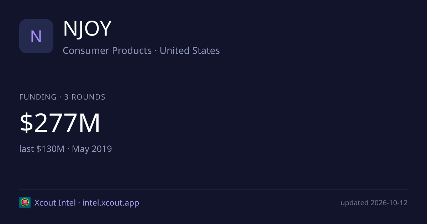Screen dimensions: 427x224
Task: Click the 3 ROUNDS count label
Action: 85,97
